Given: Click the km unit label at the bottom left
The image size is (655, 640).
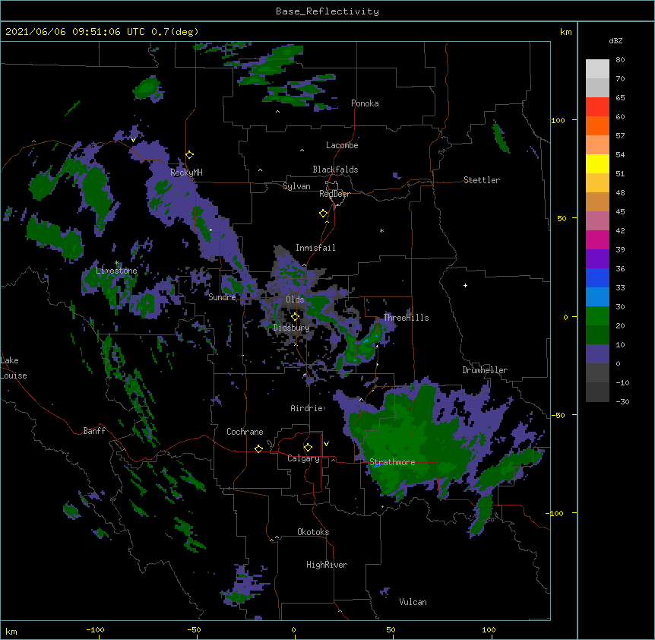Looking at the screenshot, I should 11,631.
